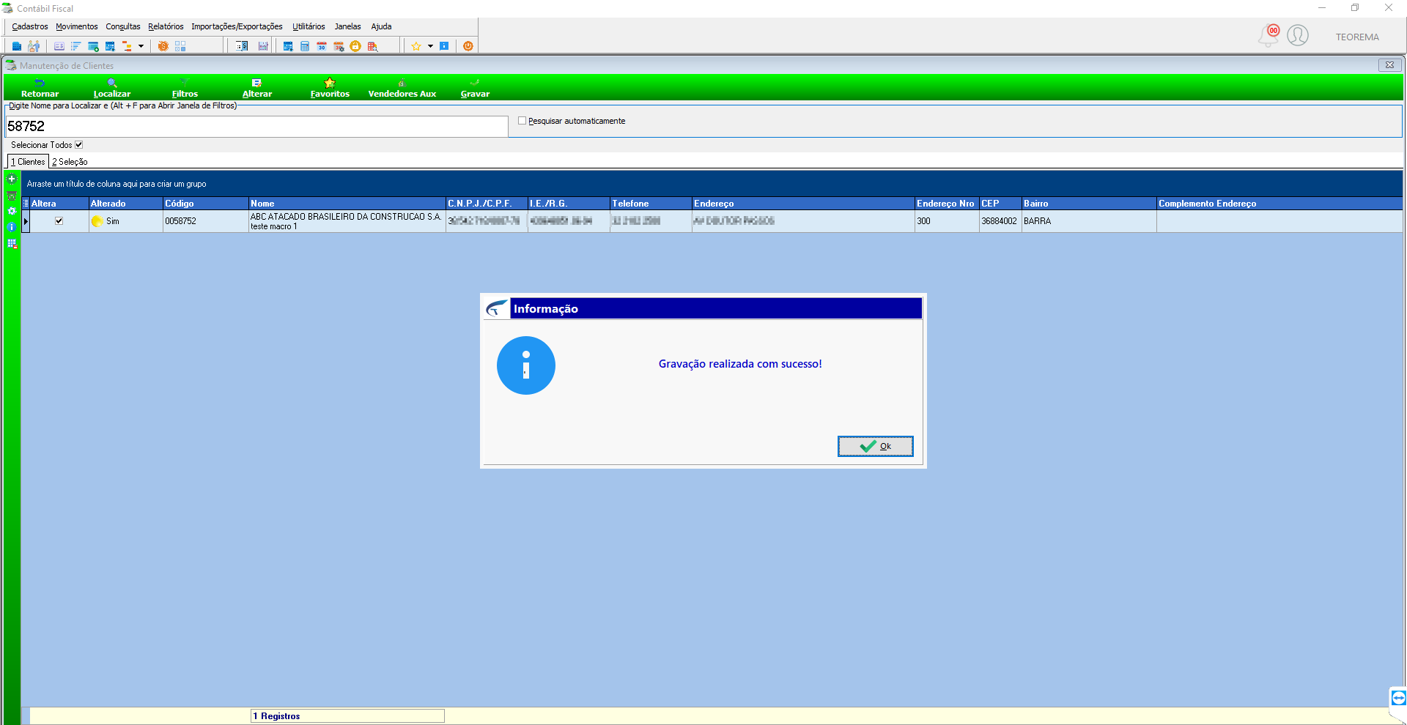Open the notifications bell with red badge

point(1268,35)
